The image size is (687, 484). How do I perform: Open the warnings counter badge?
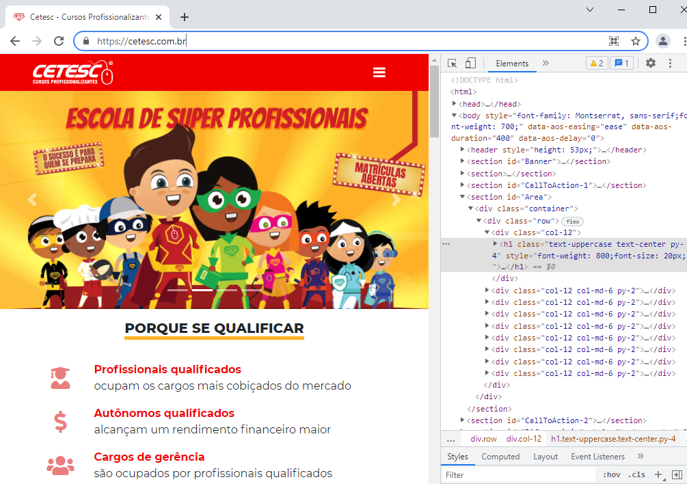coord(597,63)
